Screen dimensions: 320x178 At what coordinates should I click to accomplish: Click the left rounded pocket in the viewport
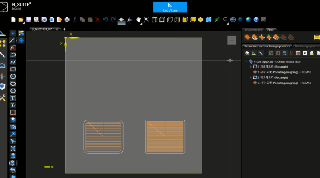(x=103, y=137)
